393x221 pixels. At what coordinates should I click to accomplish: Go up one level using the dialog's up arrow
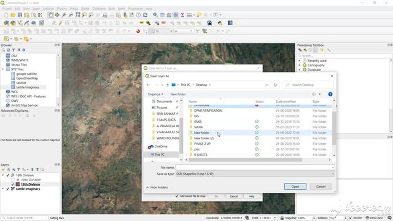[168, 85]
